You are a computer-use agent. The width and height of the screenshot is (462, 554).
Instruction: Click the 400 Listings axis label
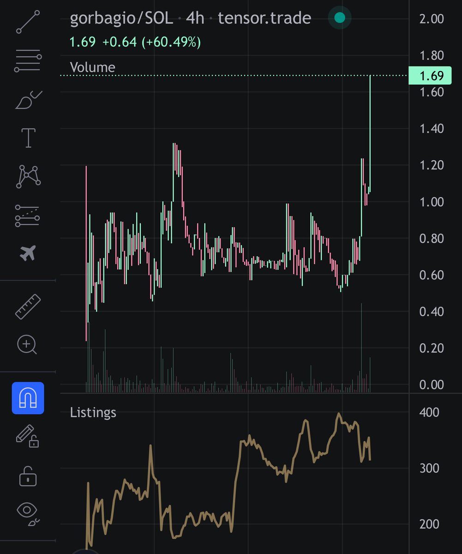[x=429, y=412]
